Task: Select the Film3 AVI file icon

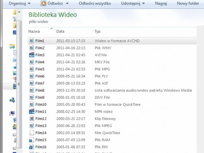Action: 32,55
